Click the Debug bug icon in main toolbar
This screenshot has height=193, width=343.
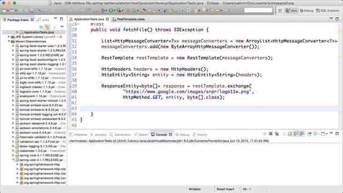pyautogui.click(x=103, y=10)
